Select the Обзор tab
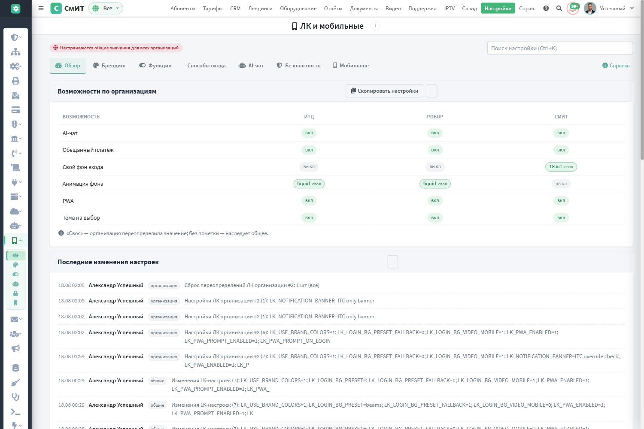644x429 pixels. pos(68,66)
